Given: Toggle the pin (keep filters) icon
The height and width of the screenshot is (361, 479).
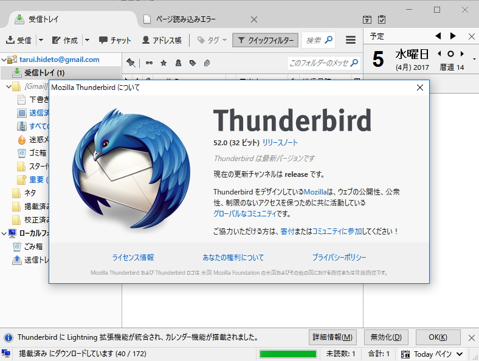Looking at the screenshot, I should pyautogui.click(x=131, y=63).
